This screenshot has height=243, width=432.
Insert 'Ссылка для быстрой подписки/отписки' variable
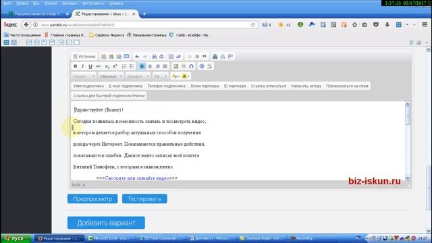(x=109, y=96)
